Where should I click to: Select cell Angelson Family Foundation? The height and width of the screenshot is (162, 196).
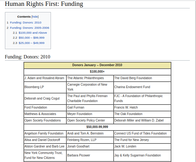click(x=45, y=134)
